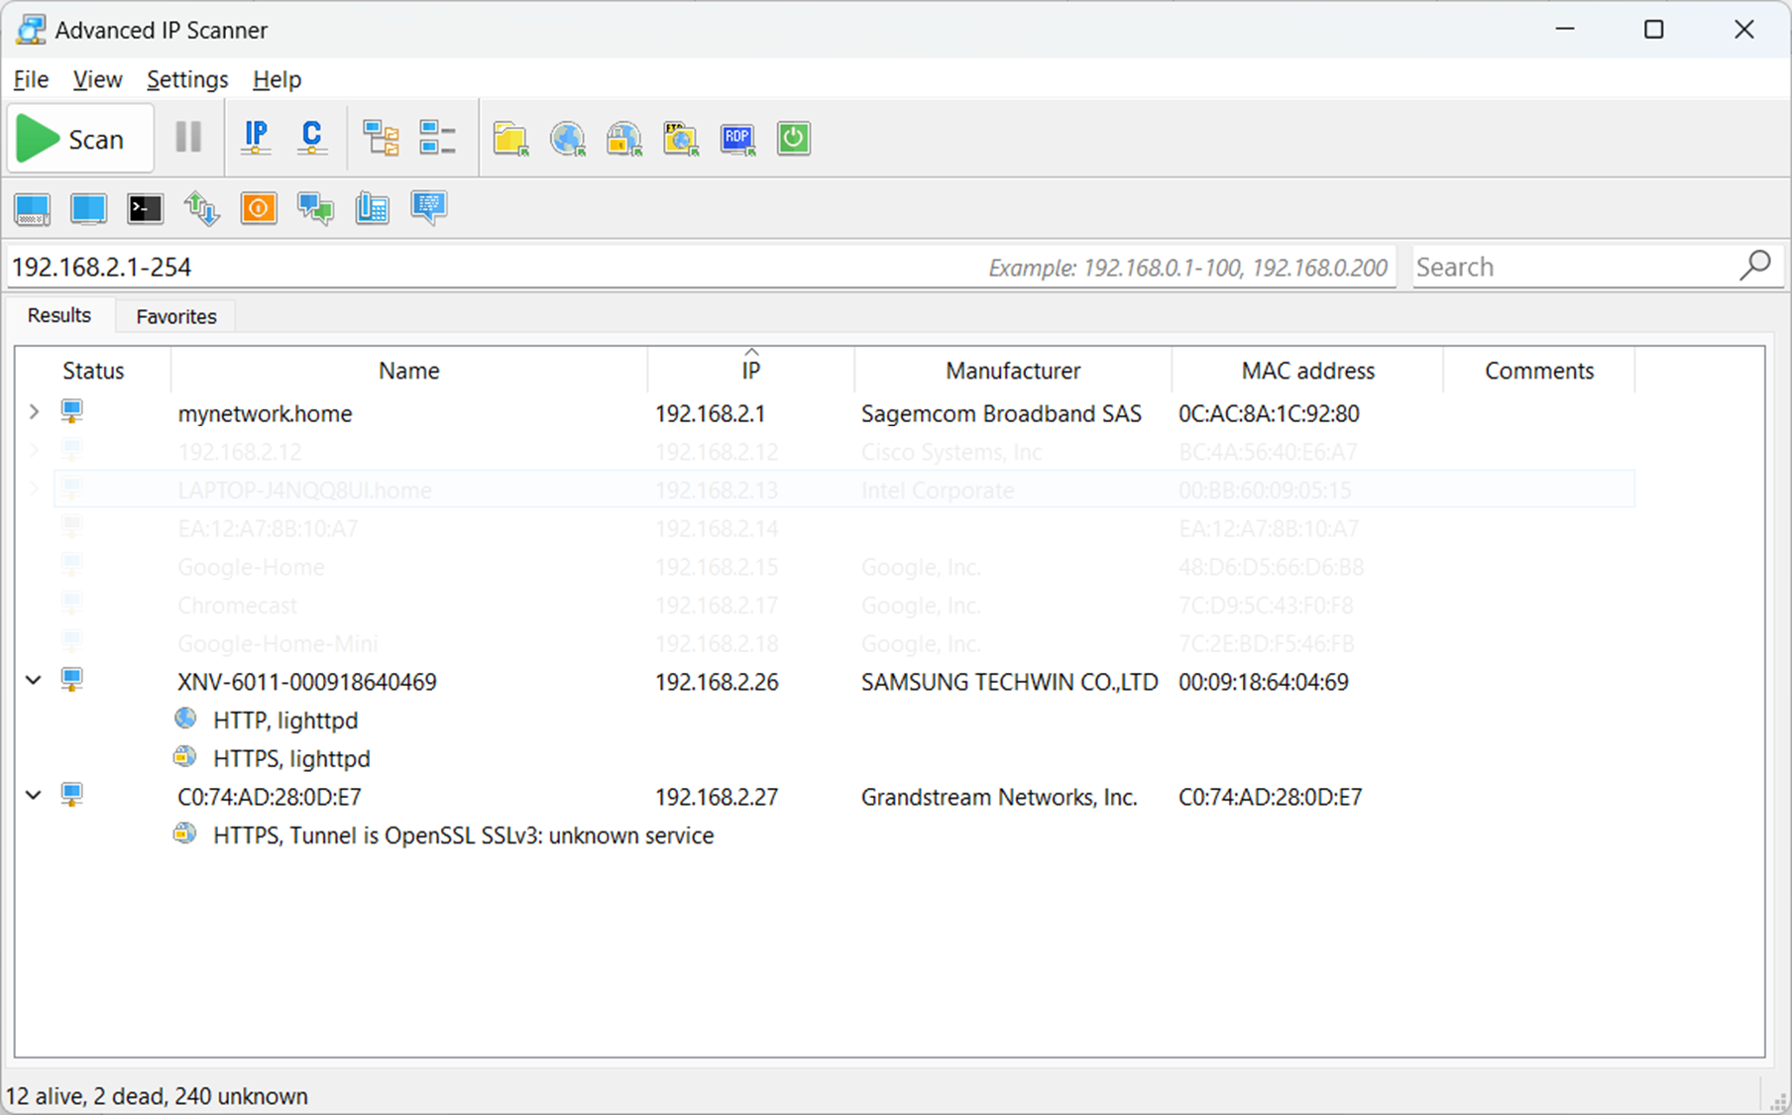This screenshot has width=1792, height=1115.
Task: Click the green power wake-on-LAN icon
Action: [x=794, y=139]
